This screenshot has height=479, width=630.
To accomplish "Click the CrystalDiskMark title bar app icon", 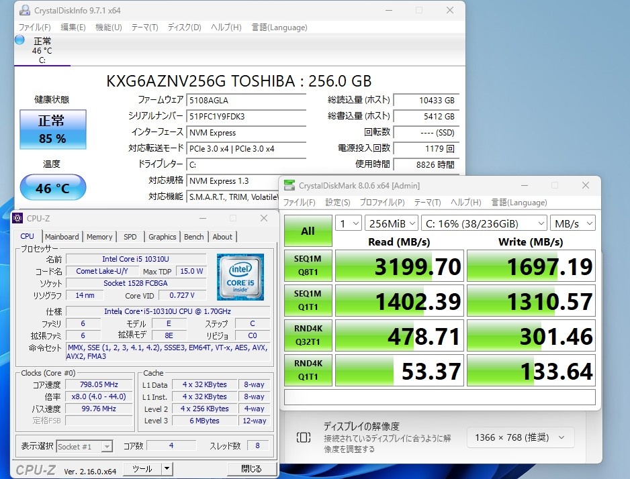I will pyautogui.click(x=289, y=185).
